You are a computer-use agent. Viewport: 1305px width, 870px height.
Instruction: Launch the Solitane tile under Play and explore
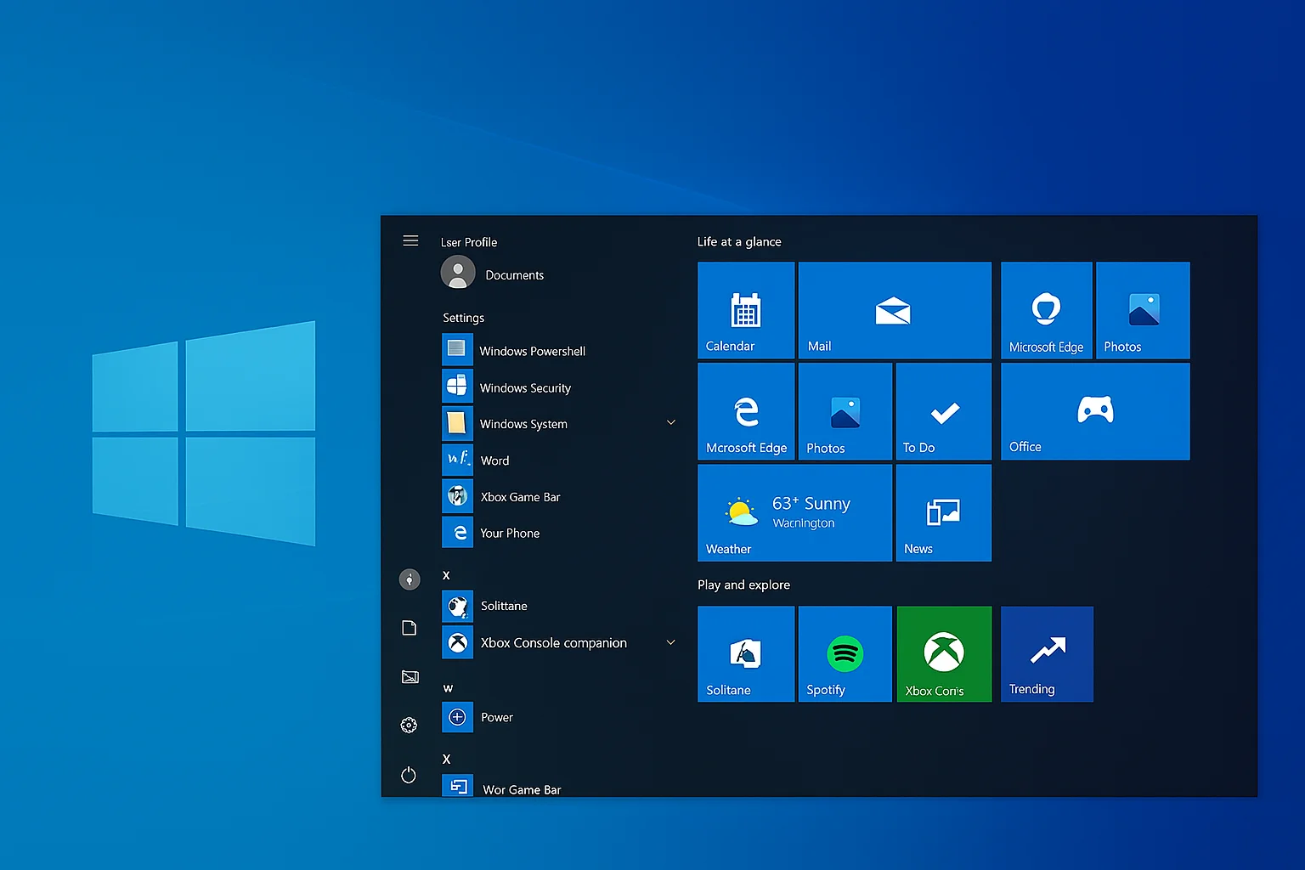(x=746, y=654)
